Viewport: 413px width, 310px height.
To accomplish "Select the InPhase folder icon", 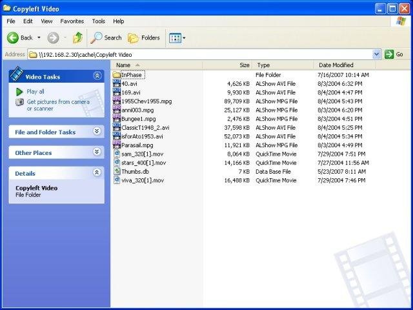I will pos(116,75).
